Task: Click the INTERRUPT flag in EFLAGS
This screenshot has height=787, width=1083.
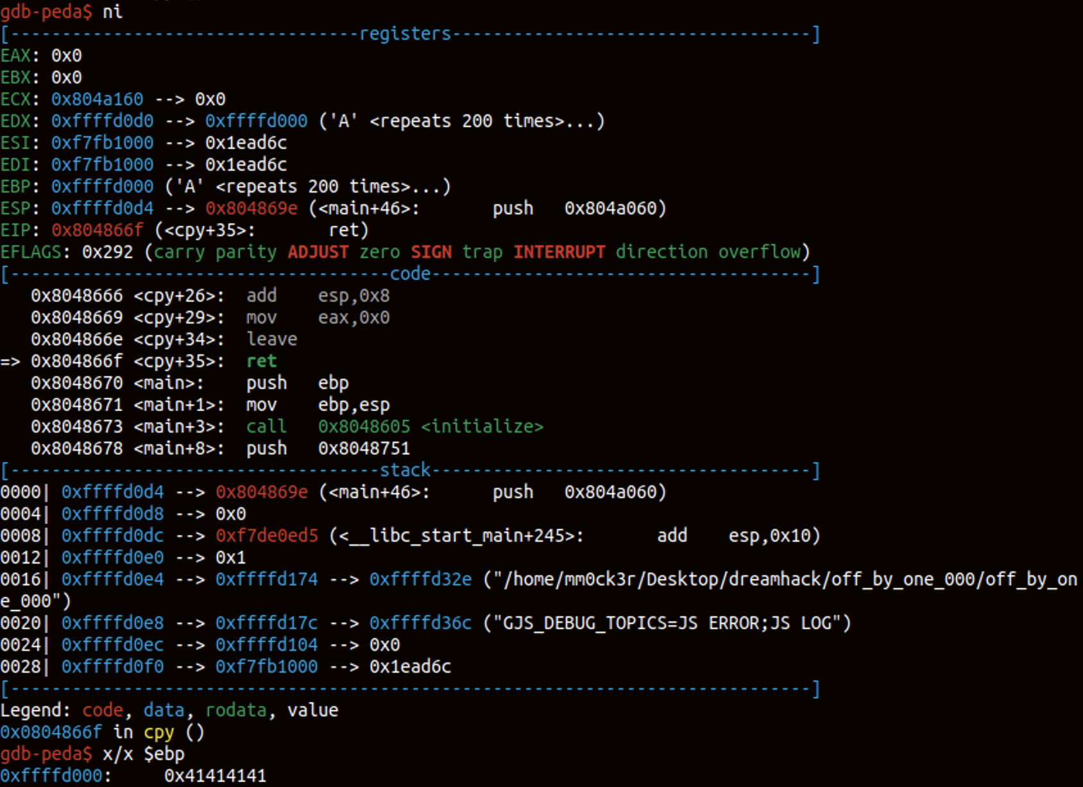Action: 559,252
